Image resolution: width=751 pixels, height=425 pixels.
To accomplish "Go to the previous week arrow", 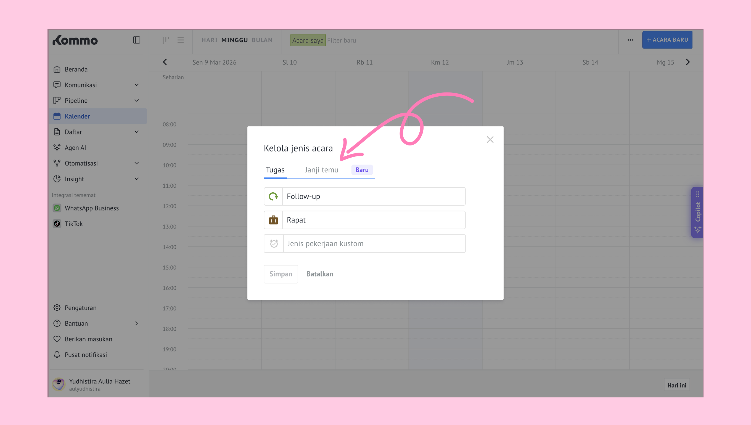I will tap(165, 62).
